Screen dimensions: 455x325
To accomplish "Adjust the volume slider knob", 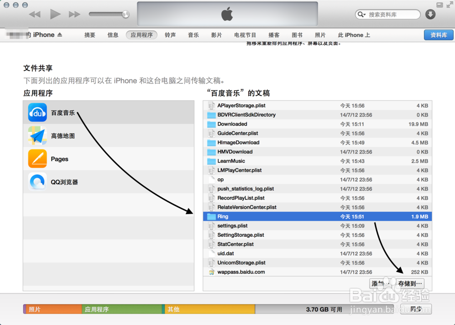I will point(126,14).
